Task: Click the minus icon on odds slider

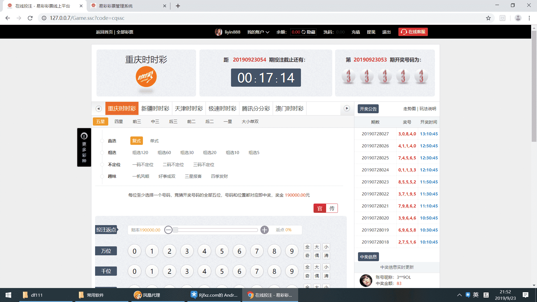Action: (x=168, y=230)
